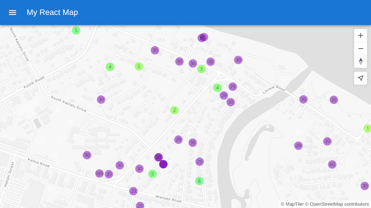Image resolution: width=371 pixels, height=208 pixels.
Task: Select the purple marker labeled 180
Action: tap(99, 173)
